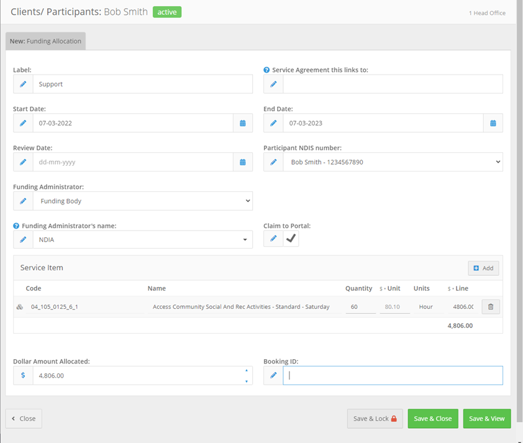Add a new Service Item
This screenshot has height=443, width=523.
(483, 268)
